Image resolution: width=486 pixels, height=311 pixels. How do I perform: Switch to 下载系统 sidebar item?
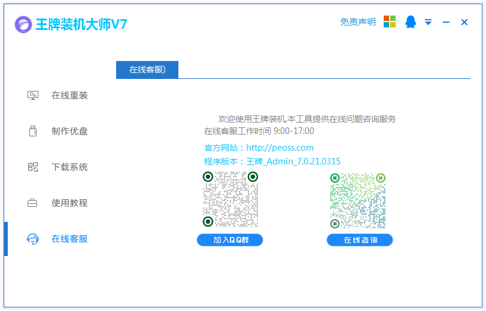point(69,167)
